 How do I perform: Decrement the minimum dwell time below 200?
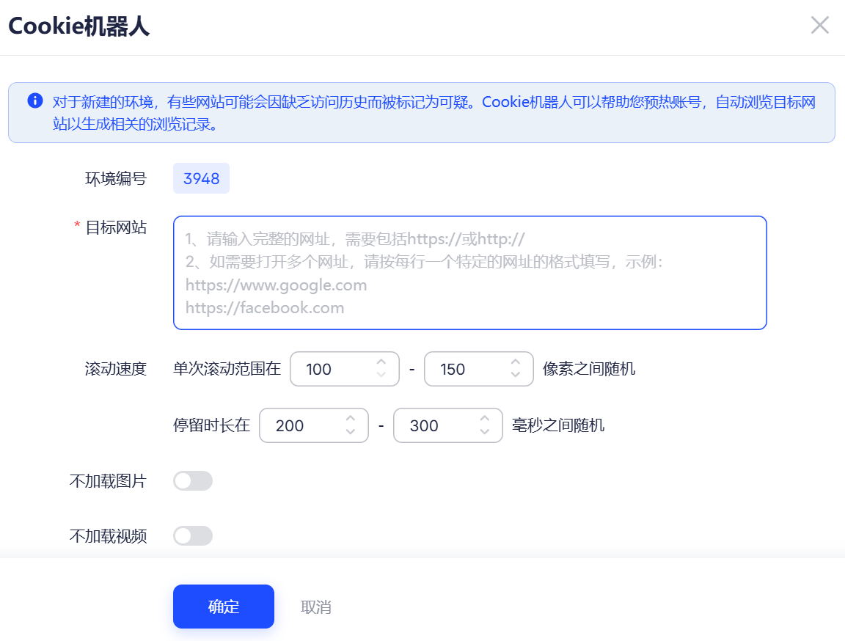[x=350, y=431]
